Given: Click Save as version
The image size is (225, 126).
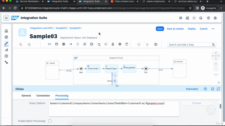Looking at the screenshot, I should click(x=175, y=29).
